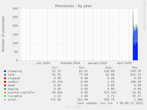Click zombie current value 10.47m
Image resolution: width=147 pixels, height=110 pixels.
point(57,82)
